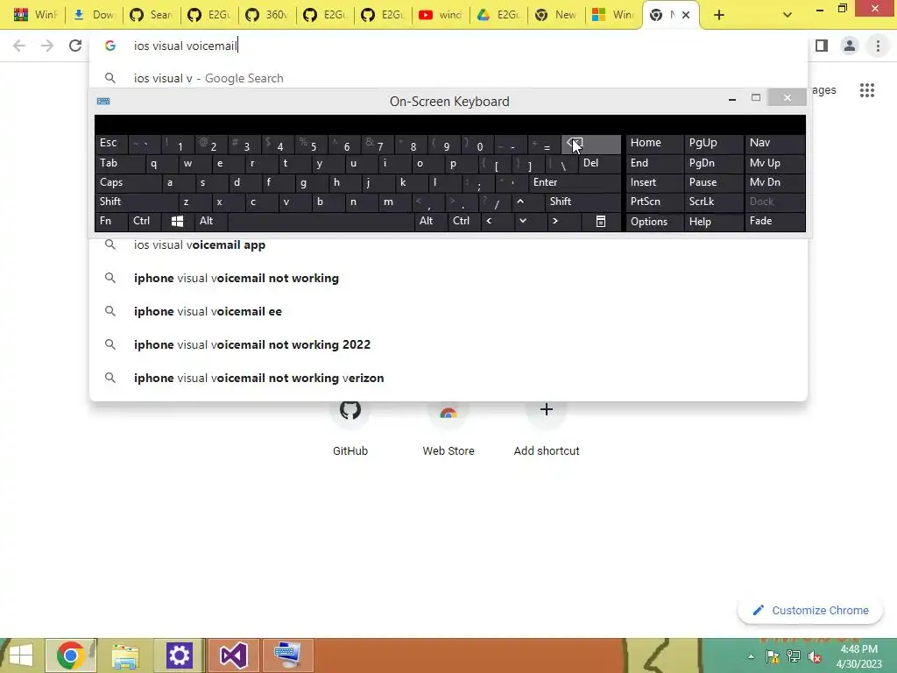Click the right arrow key on keyboard

point(554,221)
